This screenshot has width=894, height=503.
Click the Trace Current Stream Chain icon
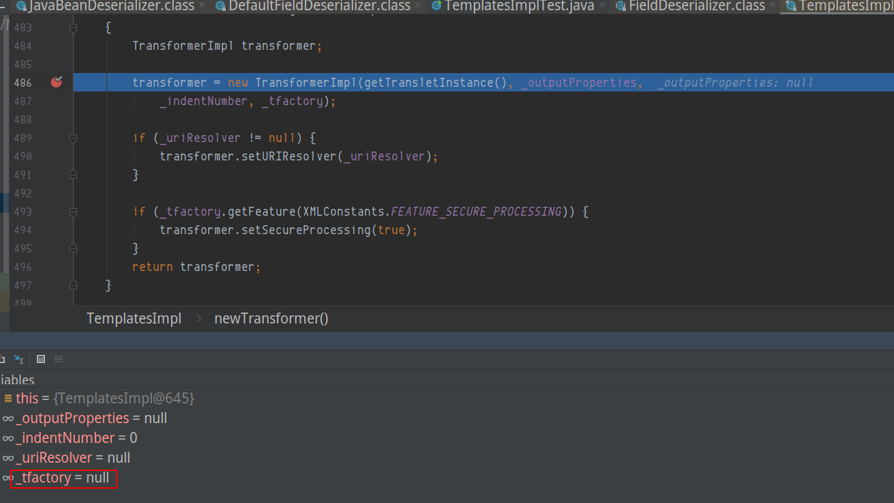pyautogui.click(x=59, y=359)
